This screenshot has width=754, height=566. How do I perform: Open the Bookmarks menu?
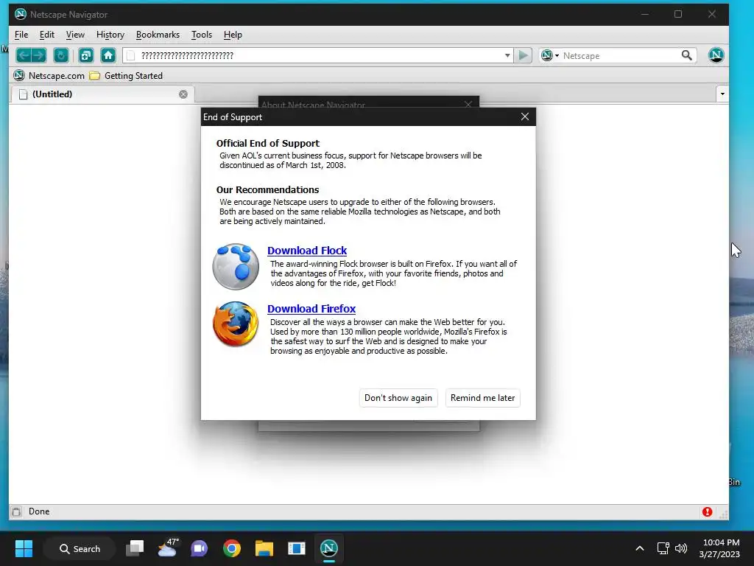click(x=158, y=35)
